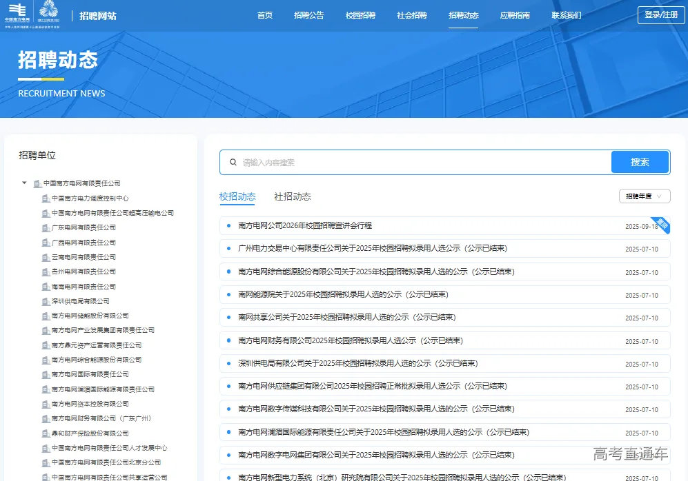The width and height of the screenshot is (688, 481).
Task: Open 校园招聘 in the top navigation
Action: [360, 15]
